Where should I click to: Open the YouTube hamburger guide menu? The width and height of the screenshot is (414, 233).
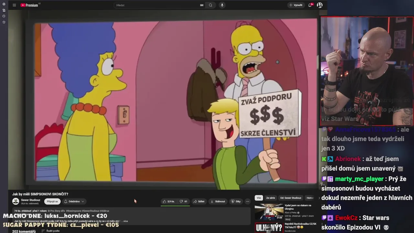[14, 5]
